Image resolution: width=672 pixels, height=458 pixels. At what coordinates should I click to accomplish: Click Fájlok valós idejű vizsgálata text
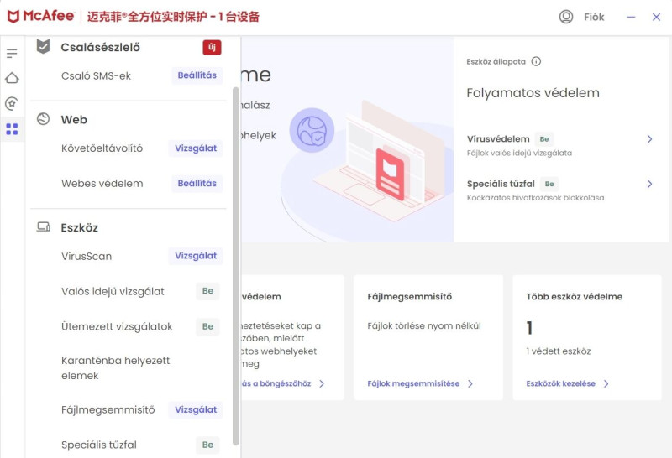(x=519, y=153)
